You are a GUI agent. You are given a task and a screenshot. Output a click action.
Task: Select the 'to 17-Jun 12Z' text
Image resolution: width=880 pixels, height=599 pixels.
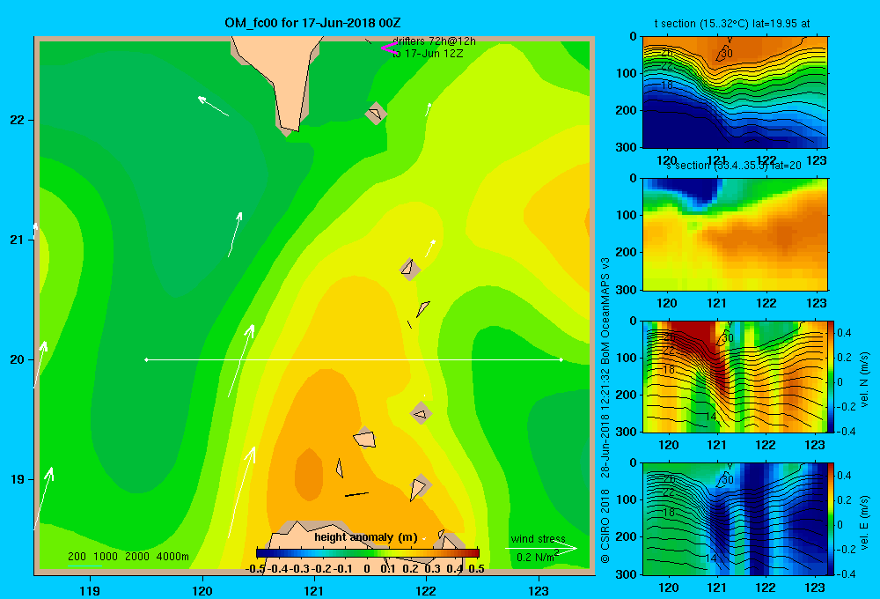click(x=428, y=54)
